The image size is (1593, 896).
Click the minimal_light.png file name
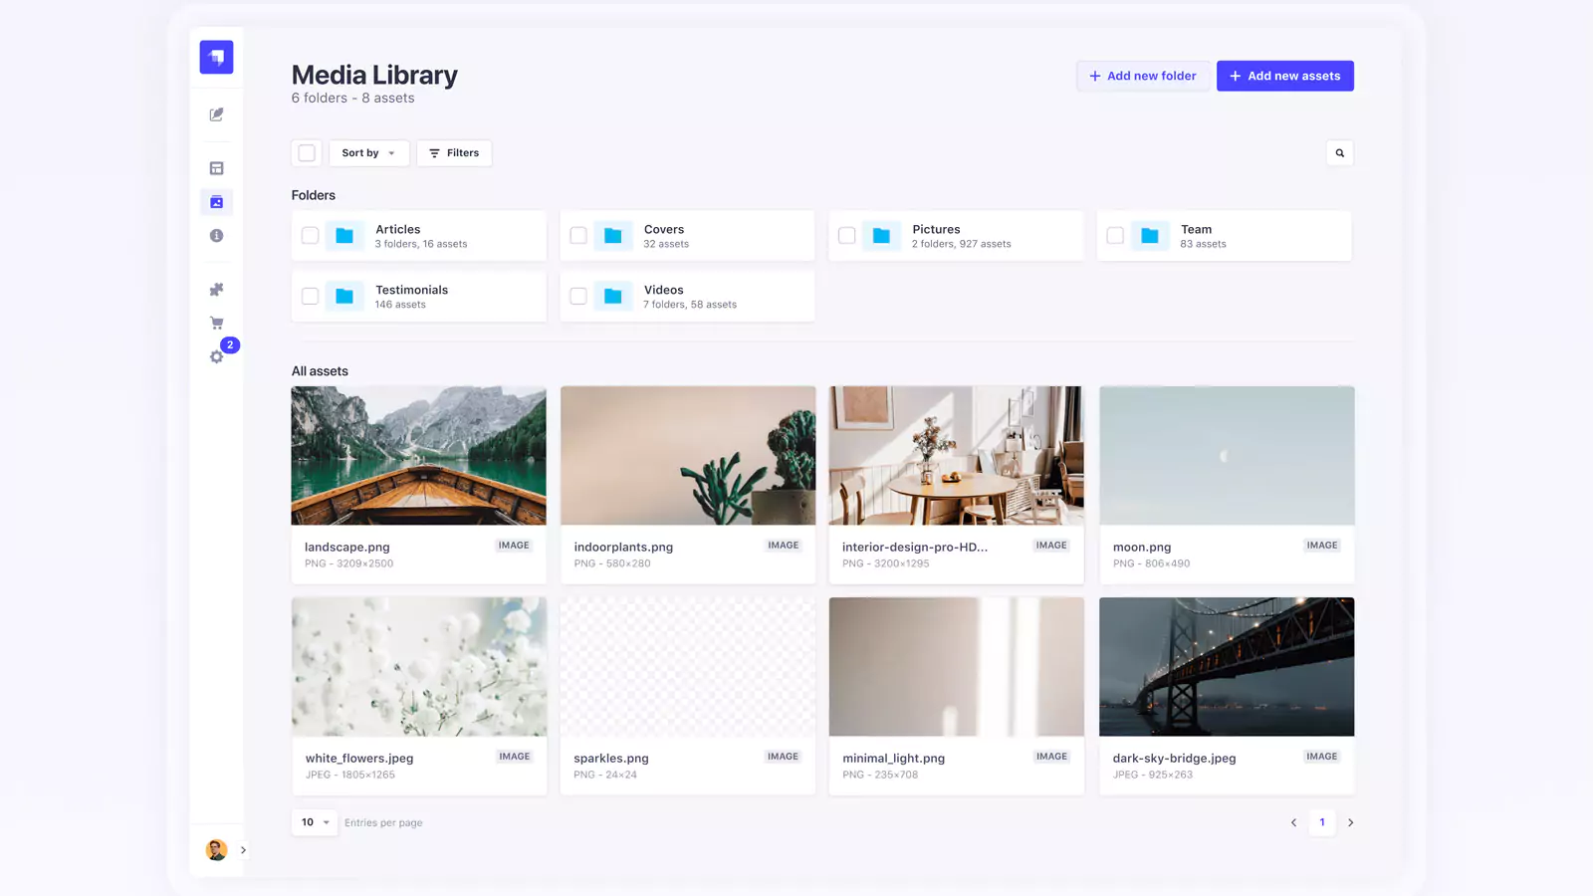894,758
